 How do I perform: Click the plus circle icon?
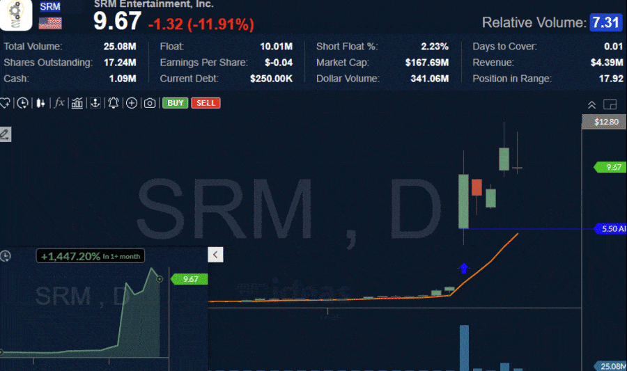pyautogui.click(x=132, y=104)
